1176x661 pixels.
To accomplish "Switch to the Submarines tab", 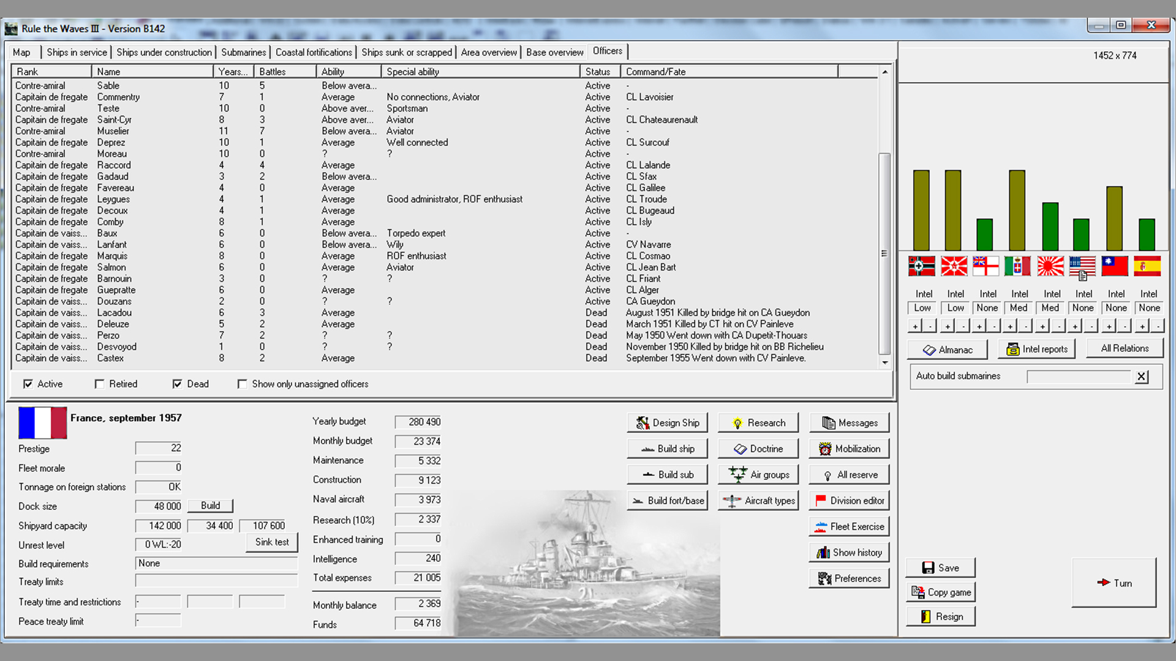I will pos(244,52).
